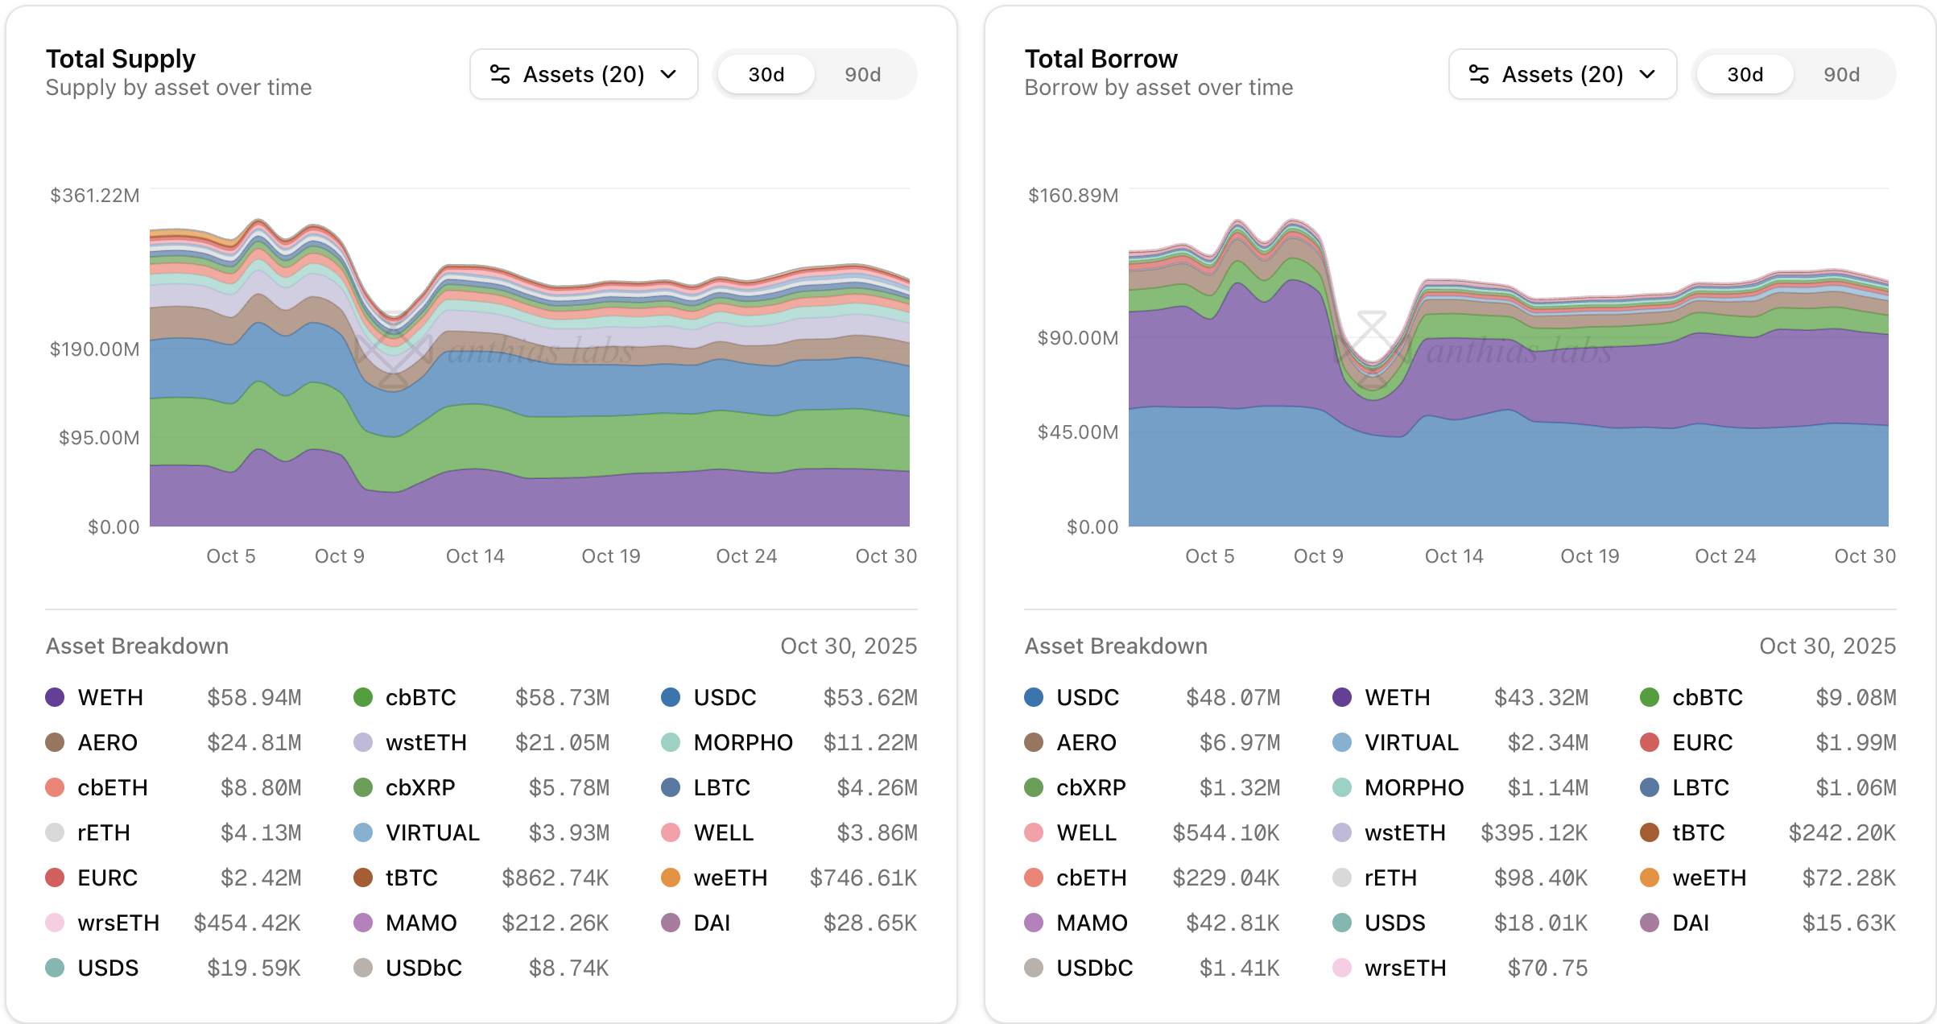Click the chevron arrow in the Total Borrow Assets selector
This screenshot has width=1937, height=1024.
click(1648, 75)
